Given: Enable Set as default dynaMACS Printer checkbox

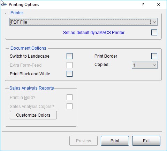Looking at the screenshot, I should (x=154, y=33).
